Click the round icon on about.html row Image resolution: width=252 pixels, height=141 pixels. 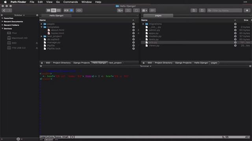tap(133, 30)
